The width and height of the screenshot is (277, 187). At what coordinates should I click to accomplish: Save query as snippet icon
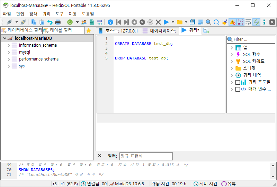[200, 22]
